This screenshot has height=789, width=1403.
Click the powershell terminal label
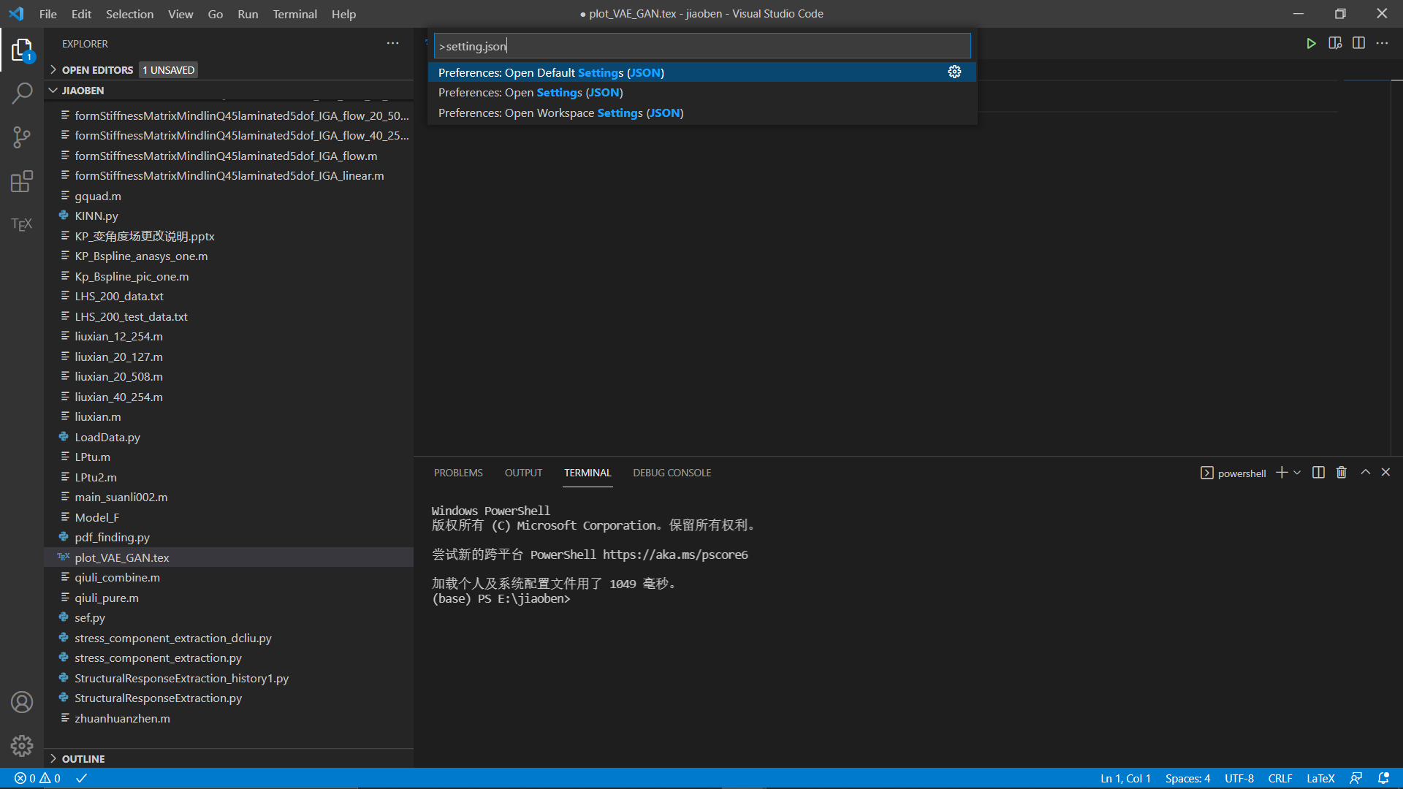(1233, 473)
